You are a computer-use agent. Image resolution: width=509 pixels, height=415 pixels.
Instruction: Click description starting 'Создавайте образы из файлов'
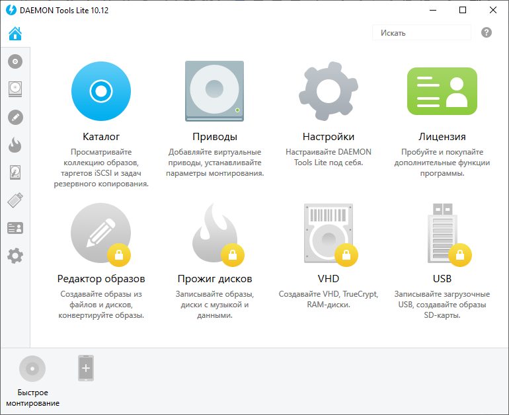[101, 305]
